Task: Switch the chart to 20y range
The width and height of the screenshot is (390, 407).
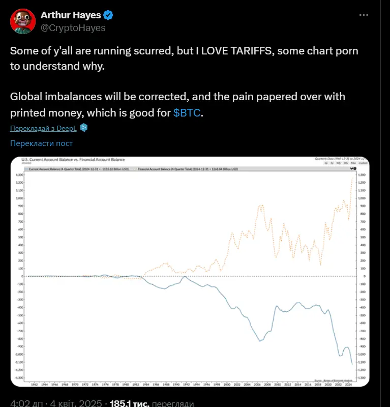Action: pyautogui.click(x=346, y=163)
